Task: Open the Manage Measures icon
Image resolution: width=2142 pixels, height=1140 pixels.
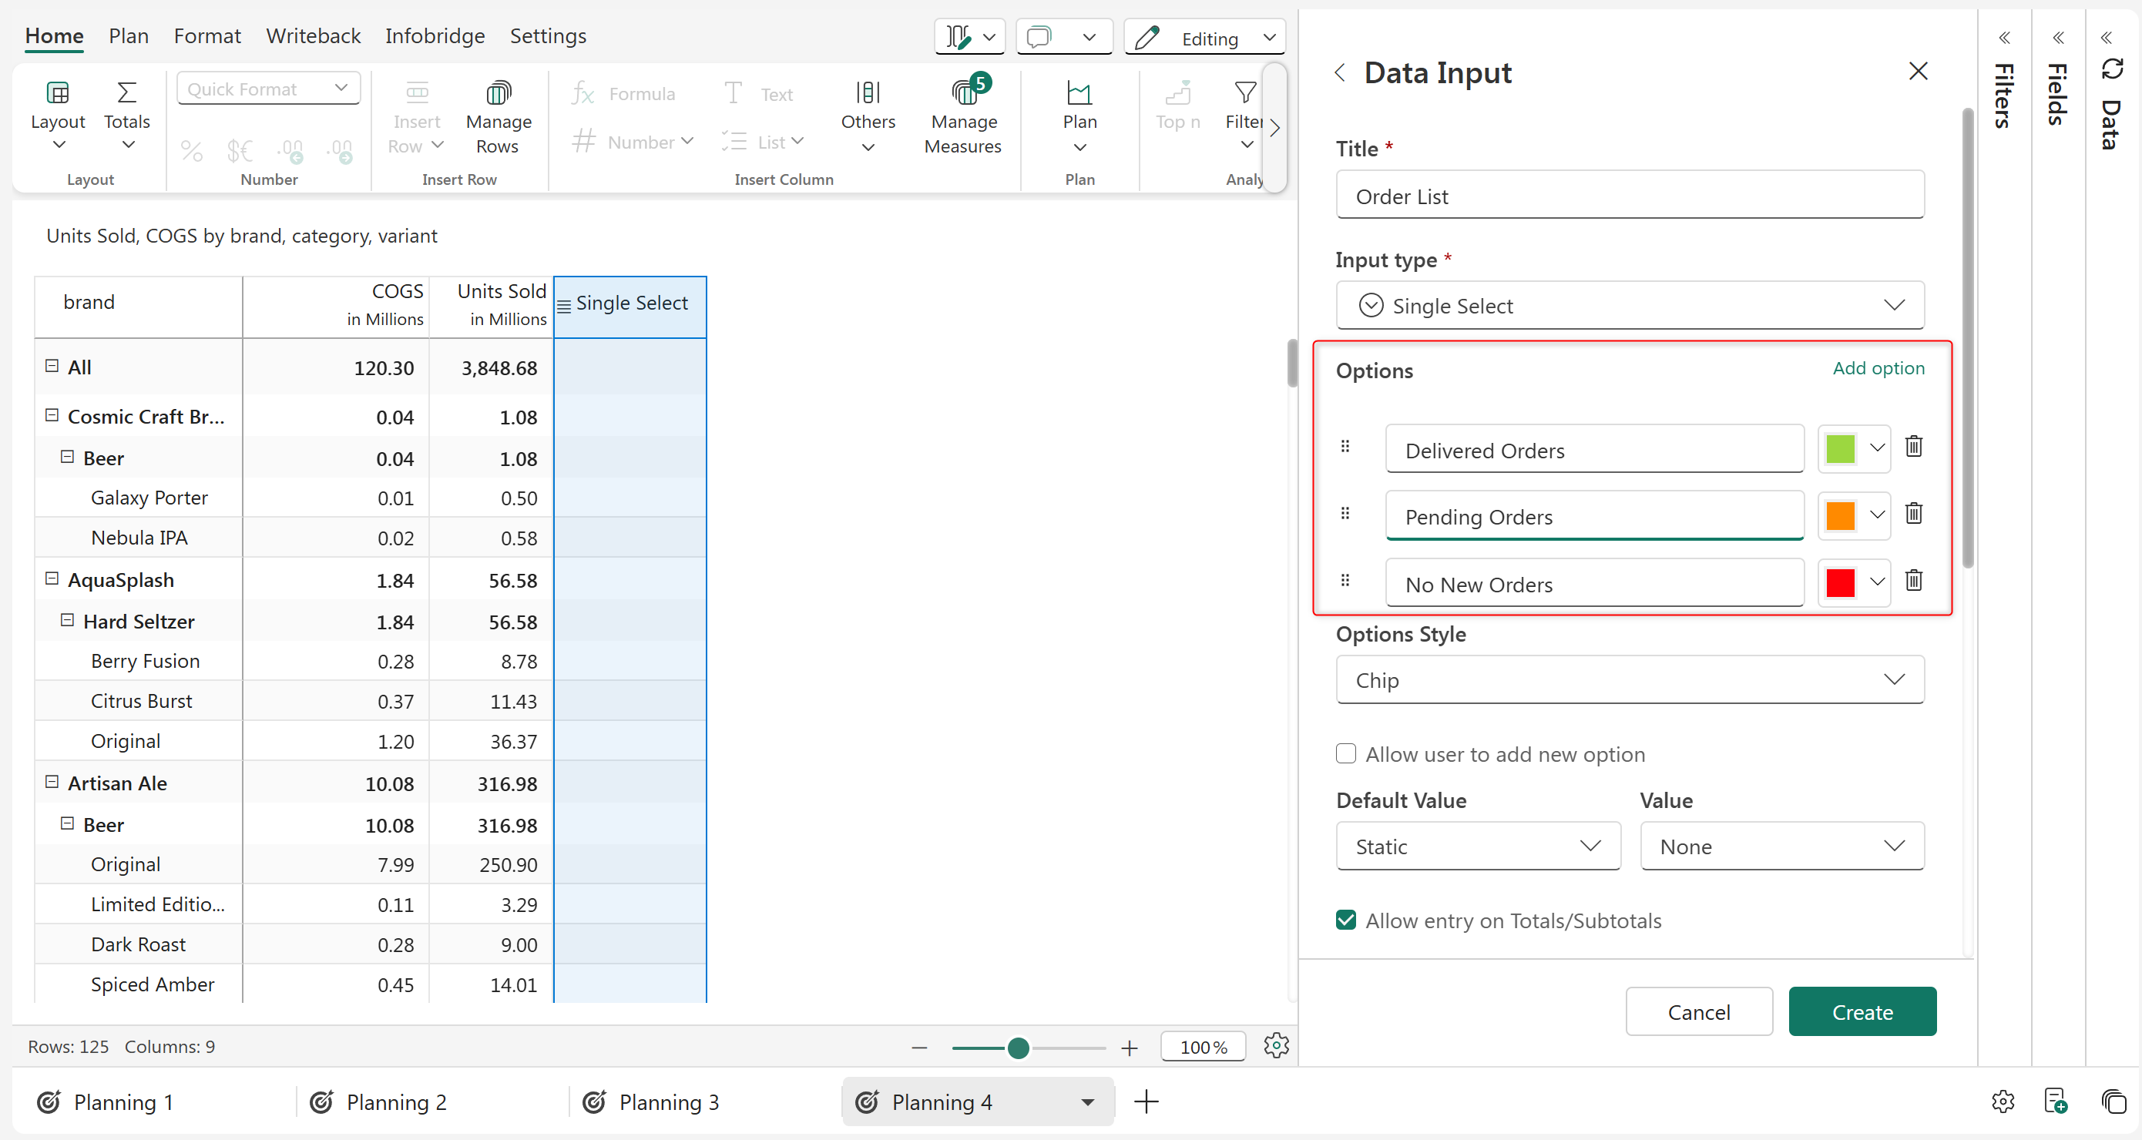Action: [x=963, y=94]
